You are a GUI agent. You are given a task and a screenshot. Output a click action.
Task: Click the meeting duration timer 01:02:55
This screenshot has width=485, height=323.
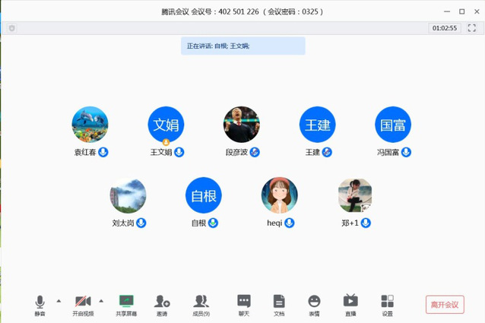(445, 28)
